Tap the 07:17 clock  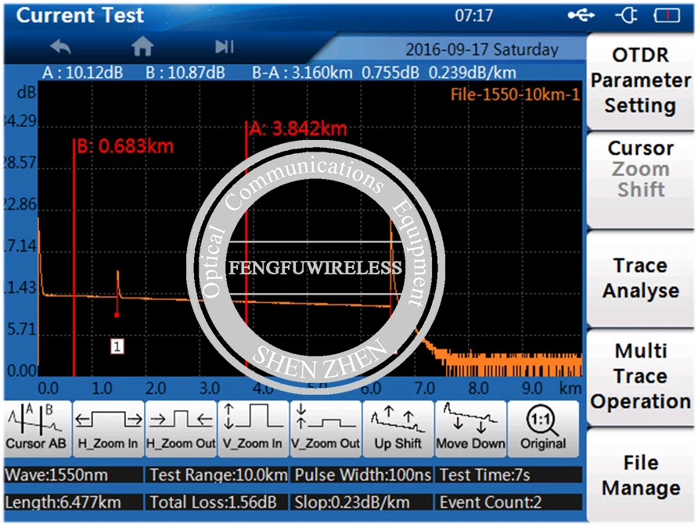pyautogui.click(x=473, y=16)
